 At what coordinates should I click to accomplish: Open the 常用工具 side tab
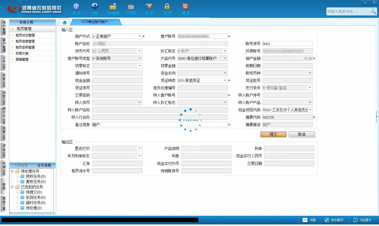tap(4, 204)
